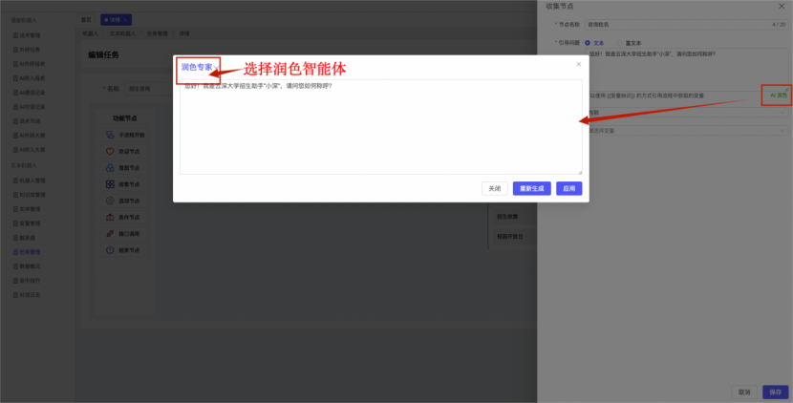Image resolution: width=793 pixels, height=403 pixels.
Task: Select the 子流程开始 node icon
Action: pos(111,135)
